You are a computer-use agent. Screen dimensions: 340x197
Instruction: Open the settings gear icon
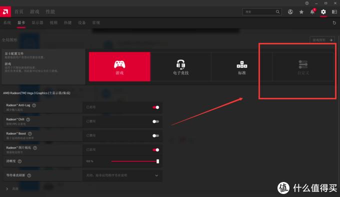[x=323, y=12]
